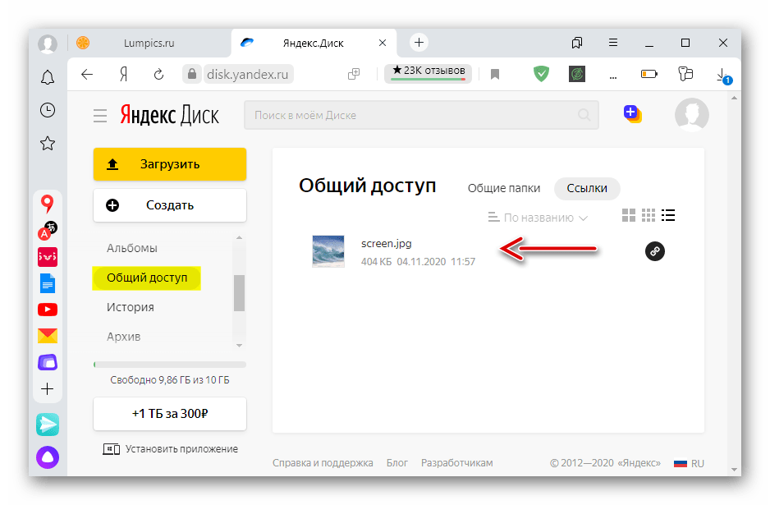Click the 'Создать' button
The image size is (770, 505).
pyautogui.click(x=170, y=205)
